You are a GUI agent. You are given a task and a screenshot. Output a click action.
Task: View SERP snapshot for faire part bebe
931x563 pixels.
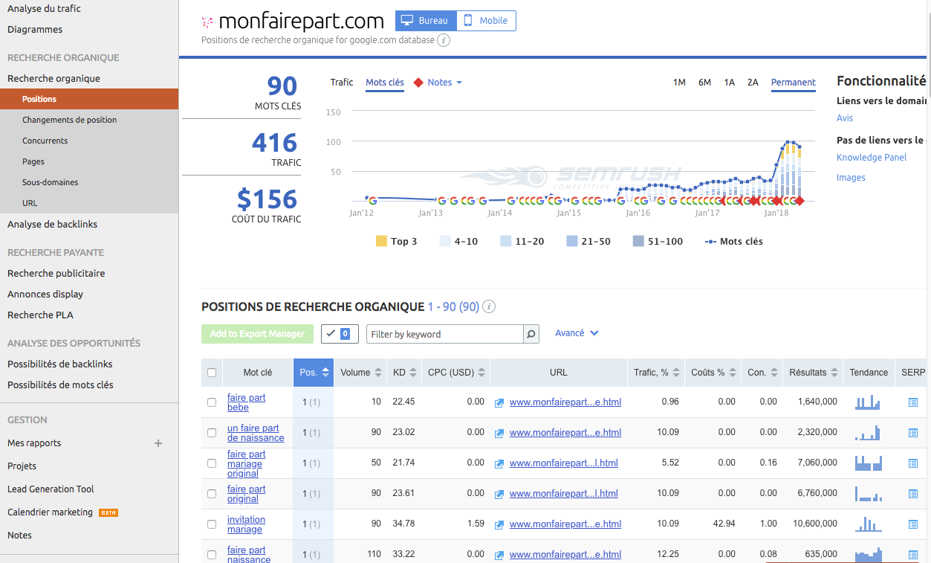[913, 402]
